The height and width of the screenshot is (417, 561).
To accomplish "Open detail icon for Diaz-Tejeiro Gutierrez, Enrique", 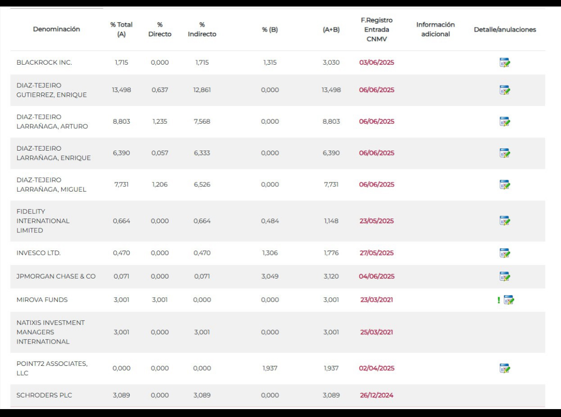I will coord(505,90).
